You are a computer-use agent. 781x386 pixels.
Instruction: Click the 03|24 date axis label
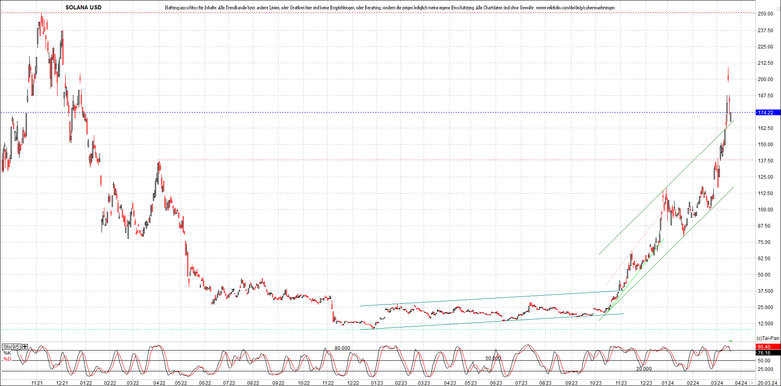(x=717, y=383)
